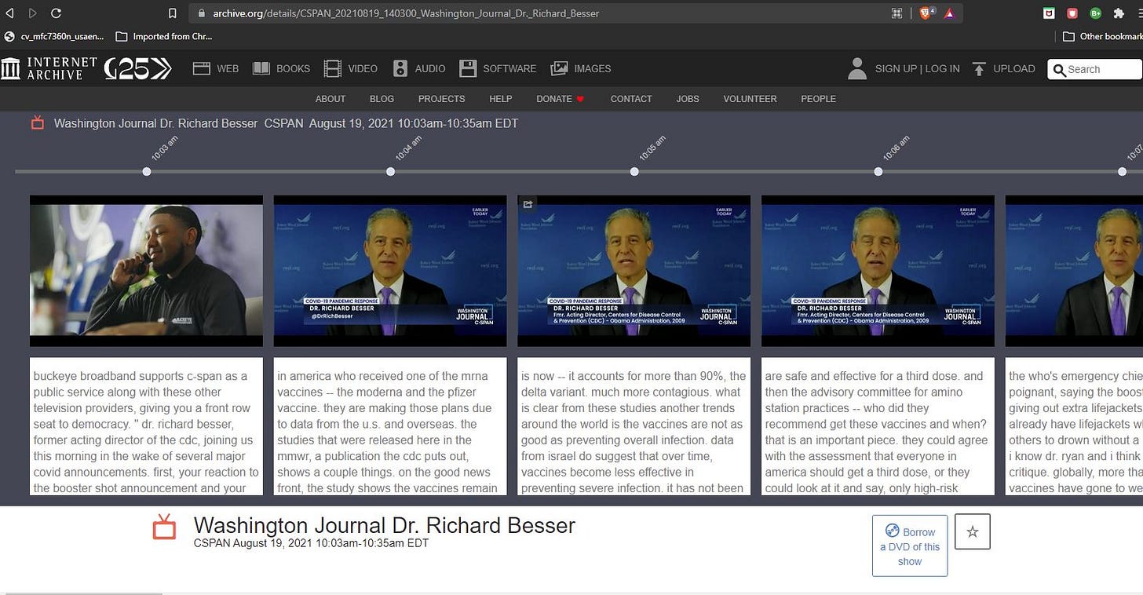Open the second red extension icon

tap(1072, 13)
